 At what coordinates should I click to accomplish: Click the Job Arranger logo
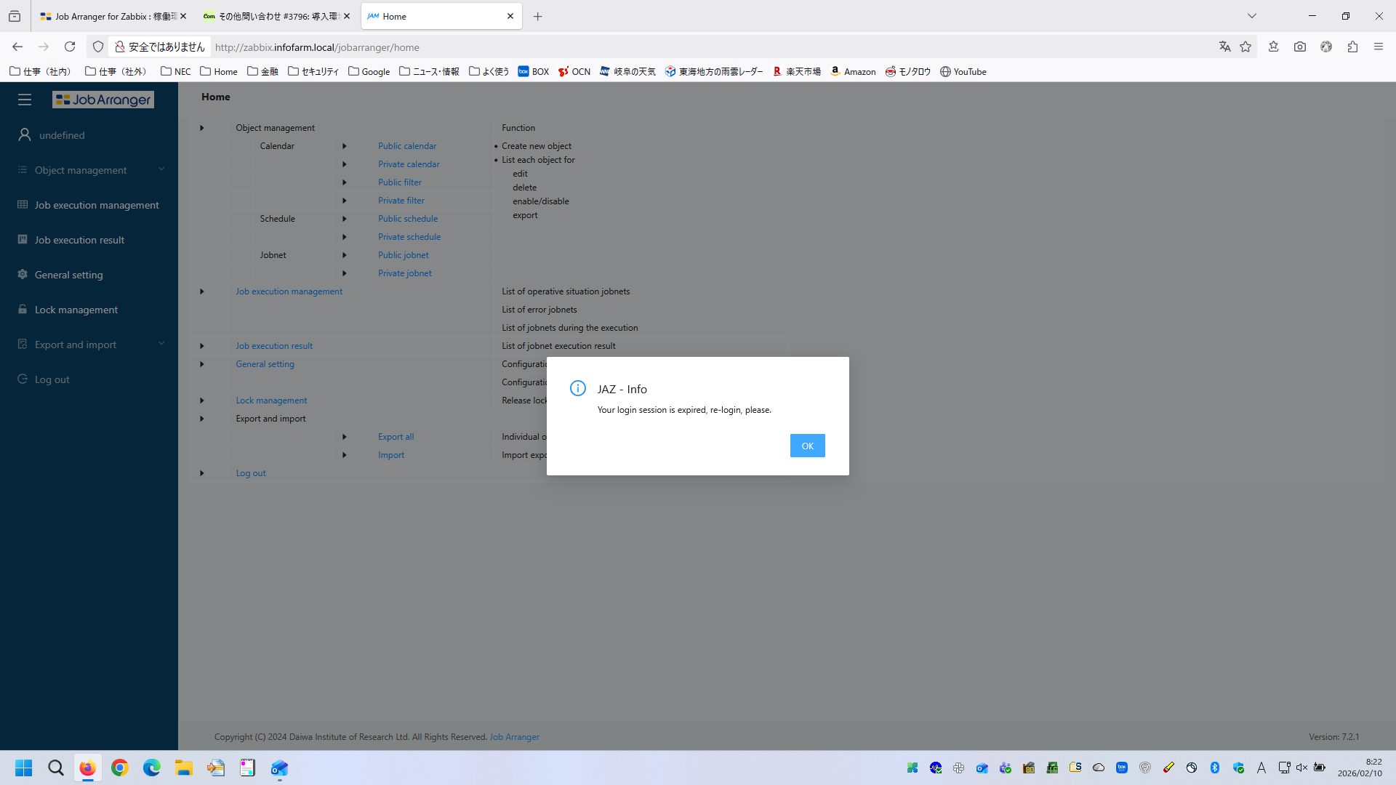pyautogui.click(x=103, y=100)
